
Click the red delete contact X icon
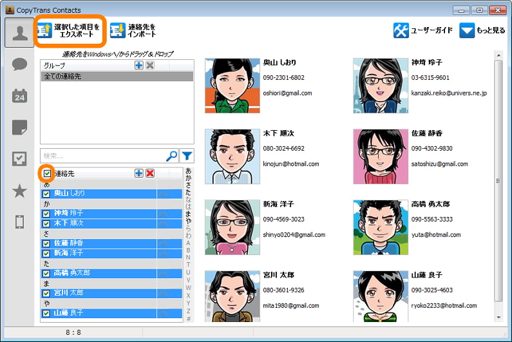[150, 173]
